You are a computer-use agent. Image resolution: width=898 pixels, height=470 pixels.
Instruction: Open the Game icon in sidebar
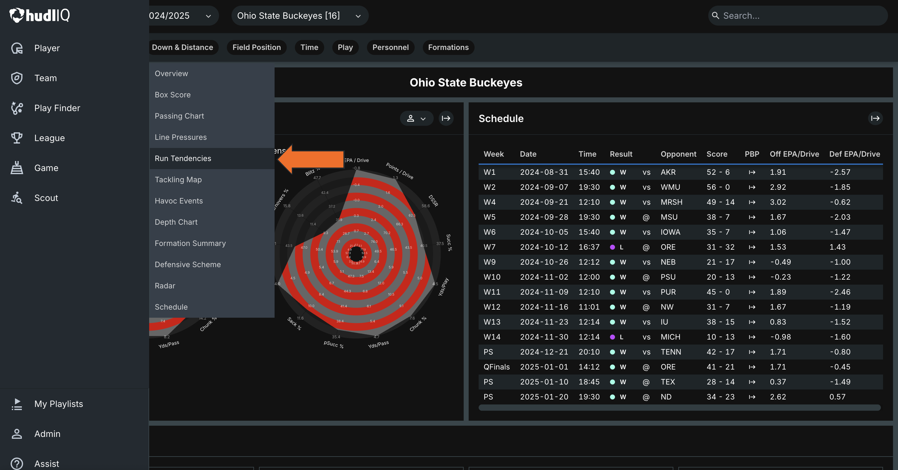(17, 168)
